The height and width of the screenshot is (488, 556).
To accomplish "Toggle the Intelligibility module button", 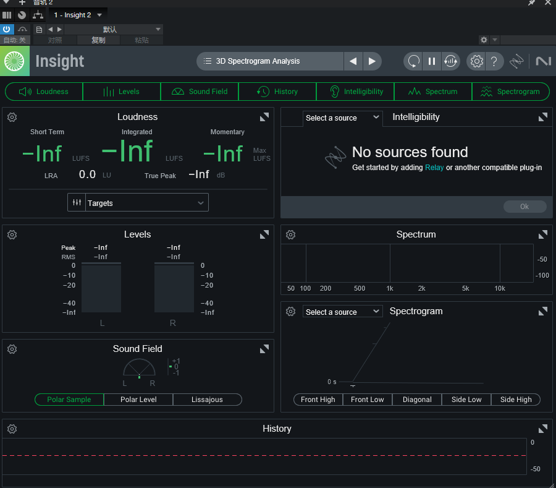I will pos(355,92).
